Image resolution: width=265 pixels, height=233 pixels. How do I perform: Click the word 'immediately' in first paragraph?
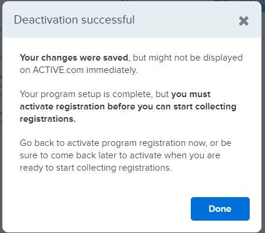tap(111, 70)
